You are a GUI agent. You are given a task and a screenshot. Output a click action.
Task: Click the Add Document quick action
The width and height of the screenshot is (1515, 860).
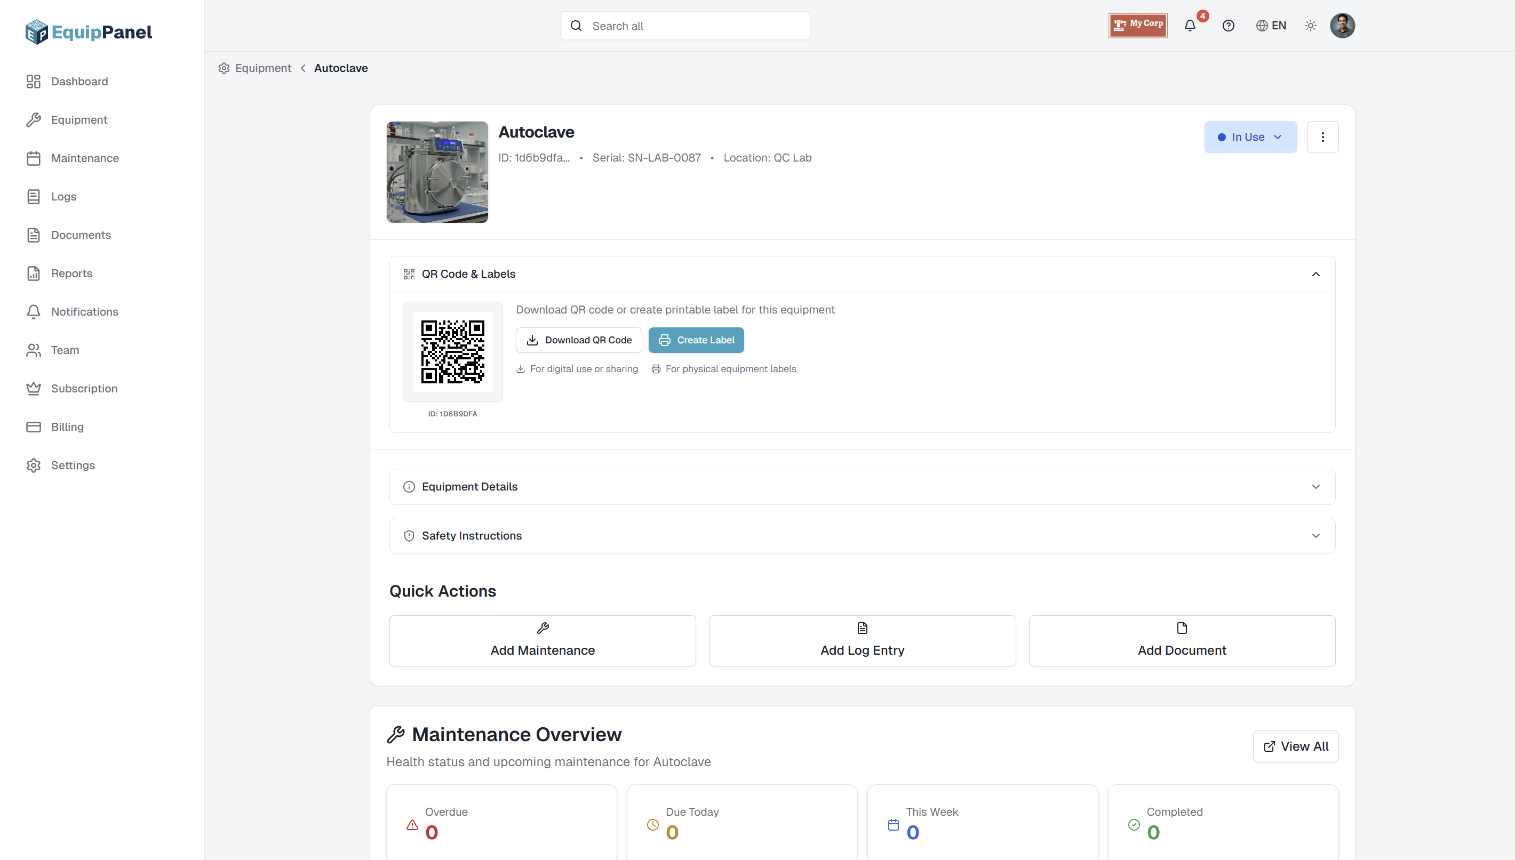(1182, 641)
